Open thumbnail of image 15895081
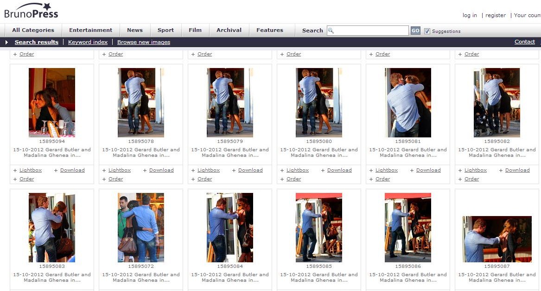 point(408,103)
